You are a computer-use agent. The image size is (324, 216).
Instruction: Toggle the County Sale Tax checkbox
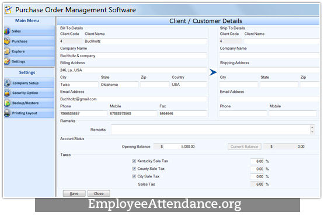click(x=134, y=169)
